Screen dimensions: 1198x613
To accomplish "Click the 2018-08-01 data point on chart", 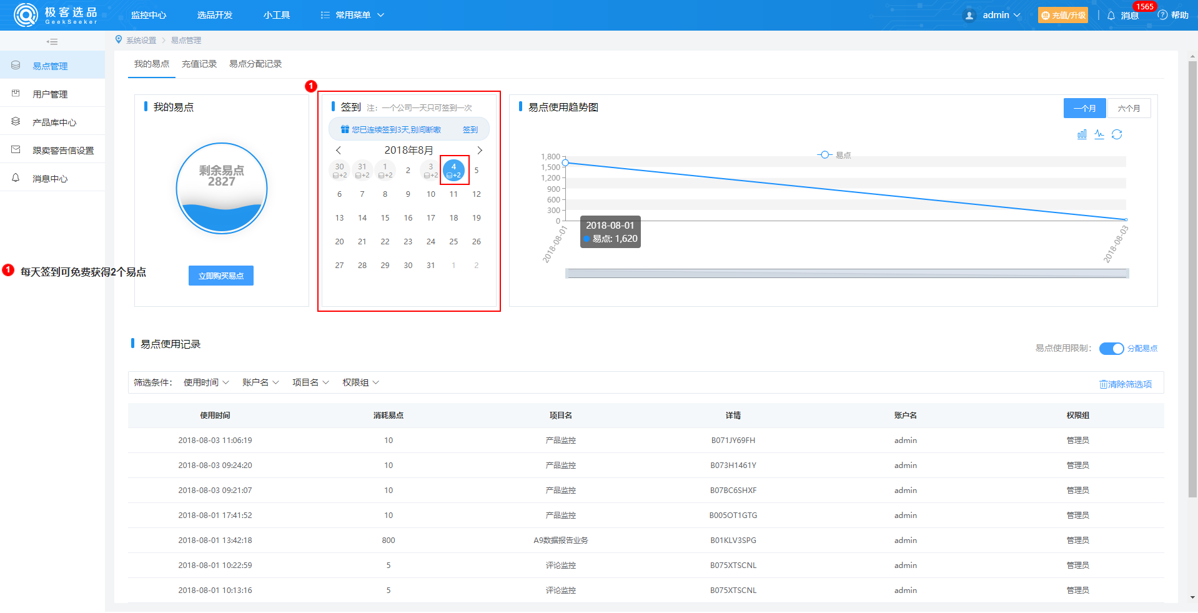I will coord(565,162).
